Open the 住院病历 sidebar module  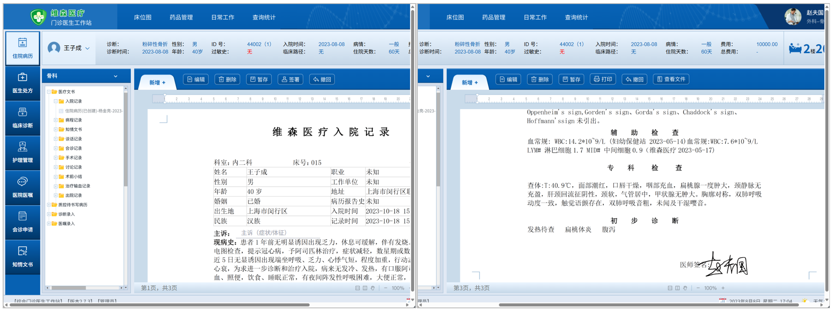22,48
